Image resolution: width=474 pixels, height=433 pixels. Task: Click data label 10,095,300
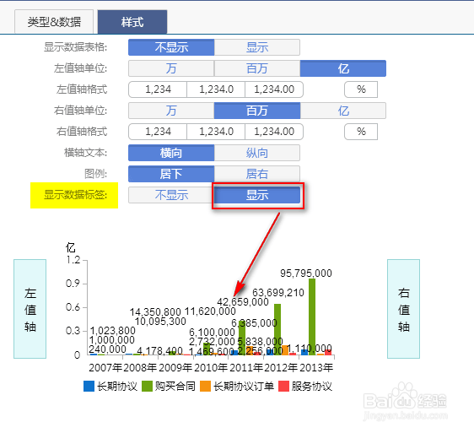click(x=160, y=322)
